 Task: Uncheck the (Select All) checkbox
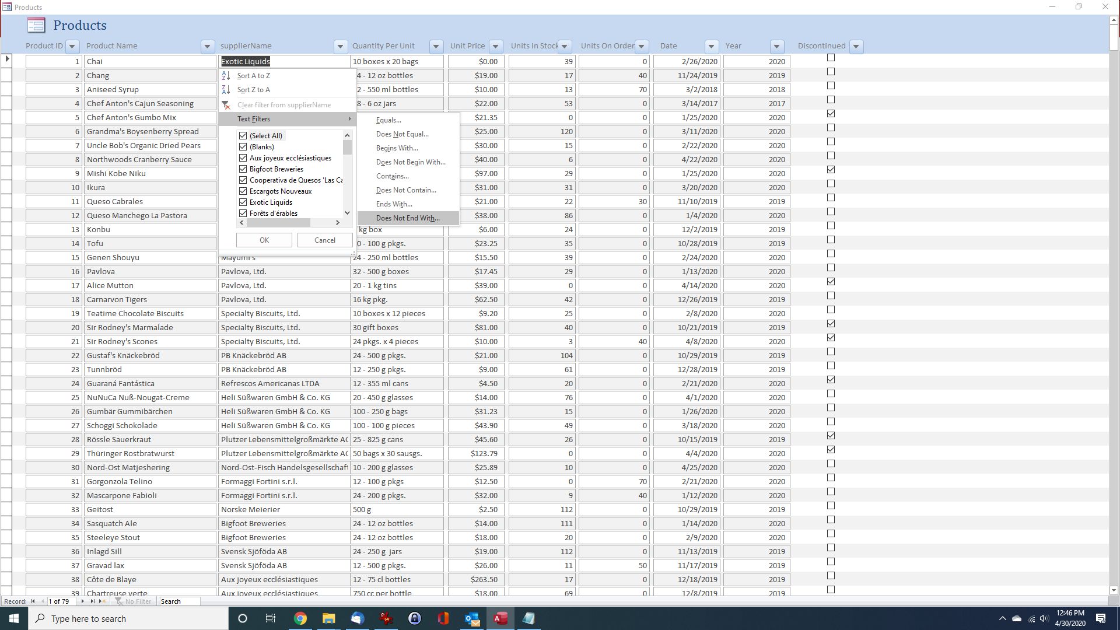(x=243, y=136)
